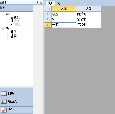Select row header number 2
This screenshot has width=115, height=114.
pos(48,19)
